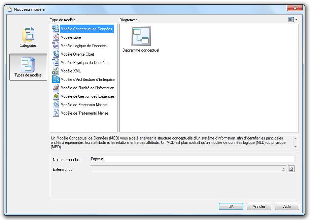Select Modèle de Traitements Merise entry

click(84, 113)
